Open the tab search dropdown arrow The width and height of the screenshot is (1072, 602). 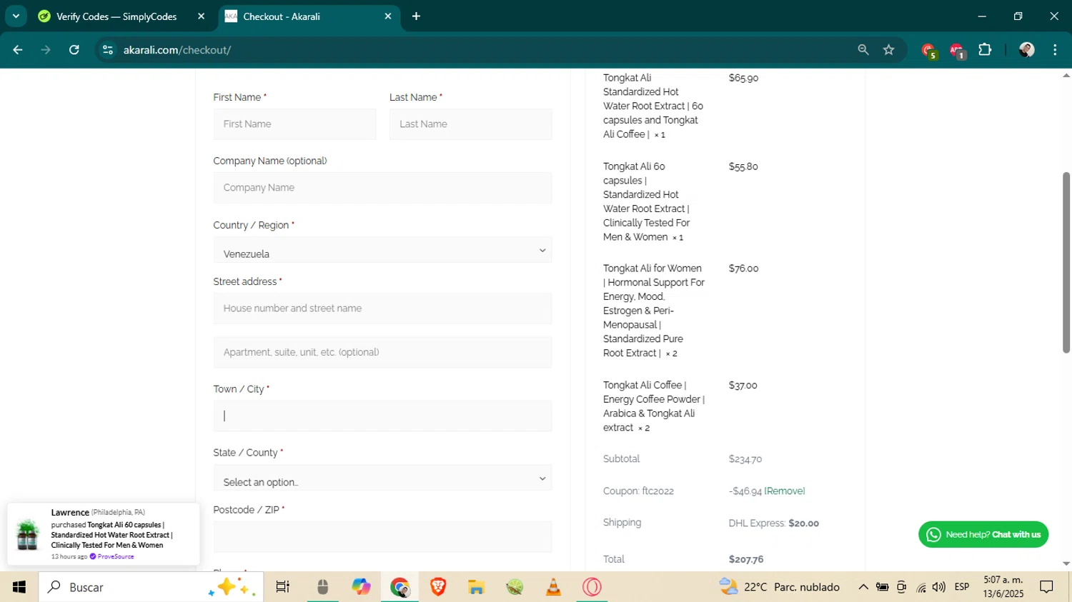click(x=16, y=16)
